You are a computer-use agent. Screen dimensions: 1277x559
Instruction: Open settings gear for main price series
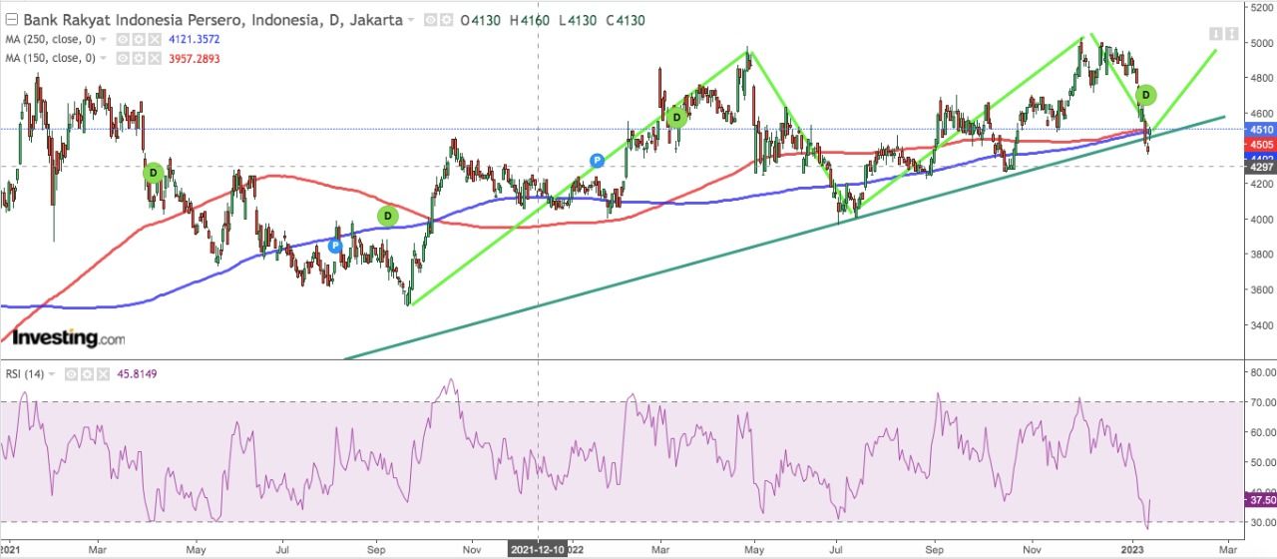446,20
